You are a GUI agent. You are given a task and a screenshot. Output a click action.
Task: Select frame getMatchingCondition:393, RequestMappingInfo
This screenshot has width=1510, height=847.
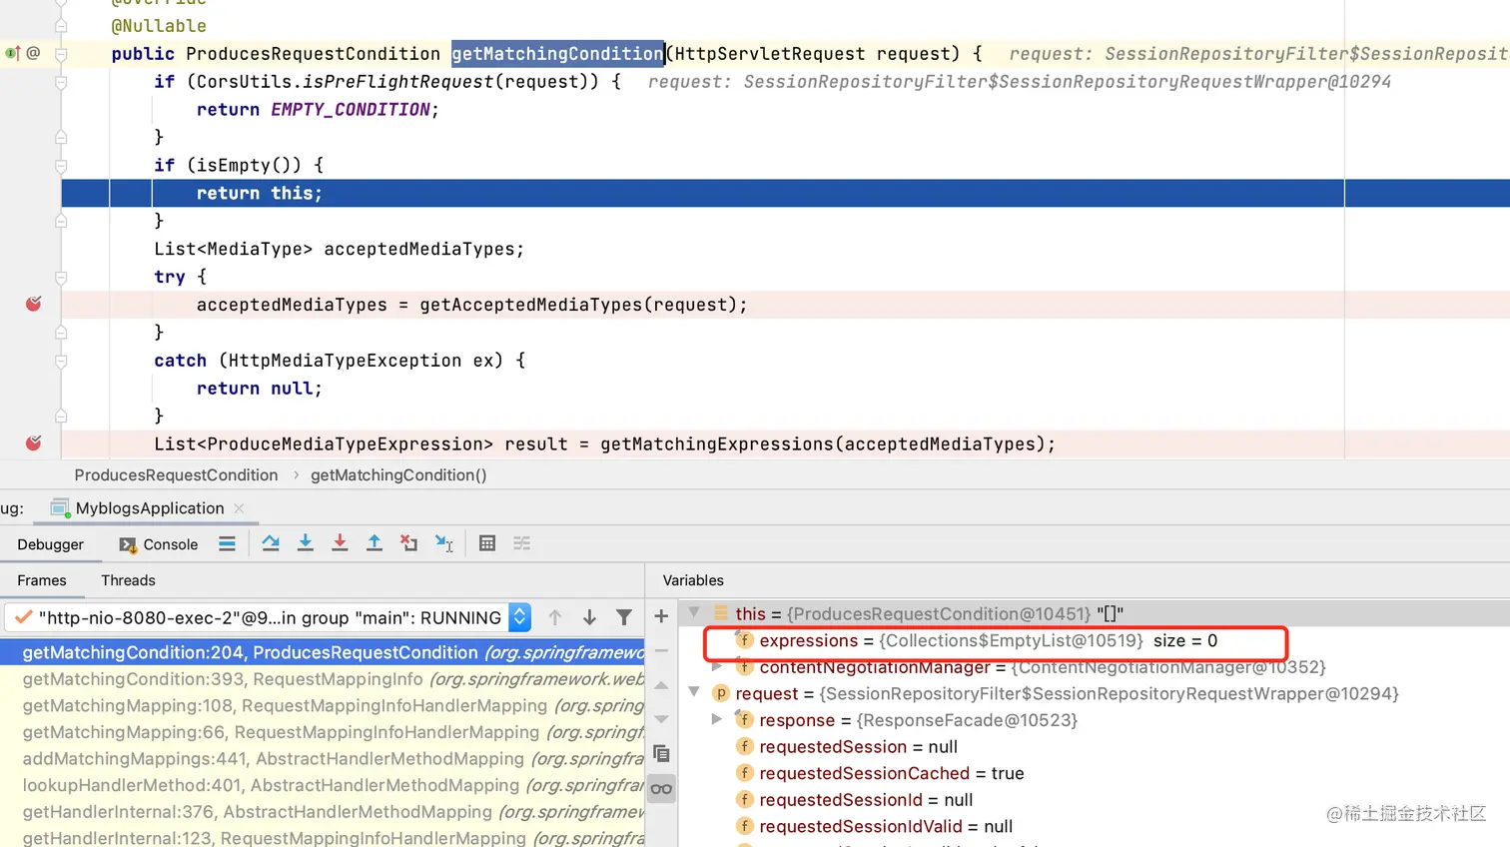[x=323, y=679]
